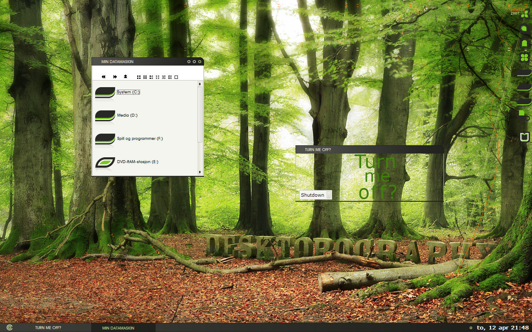The height and width of the screenshot is (332, 532).
Task: Click the single leaf-shaped icon in the dock
Action: [x=525, y=28]
